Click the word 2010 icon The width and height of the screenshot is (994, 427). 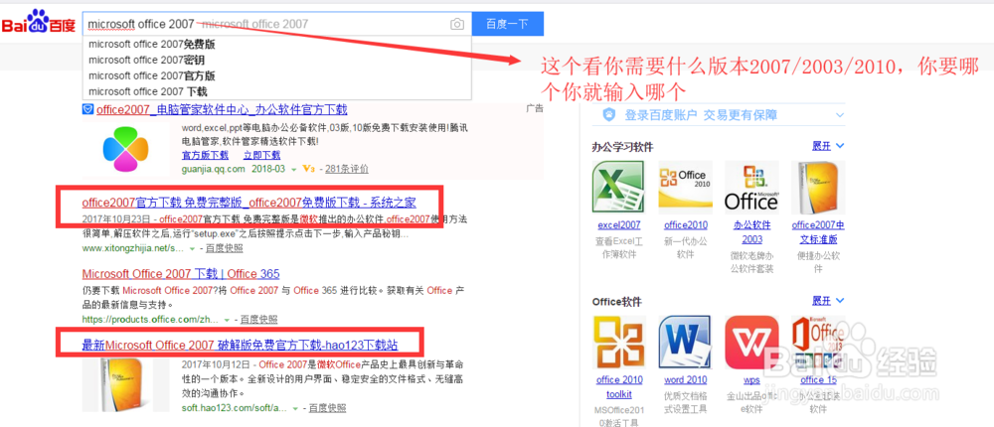coord(685,343)
